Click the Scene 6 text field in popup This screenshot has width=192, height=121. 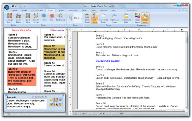point(27,104)
